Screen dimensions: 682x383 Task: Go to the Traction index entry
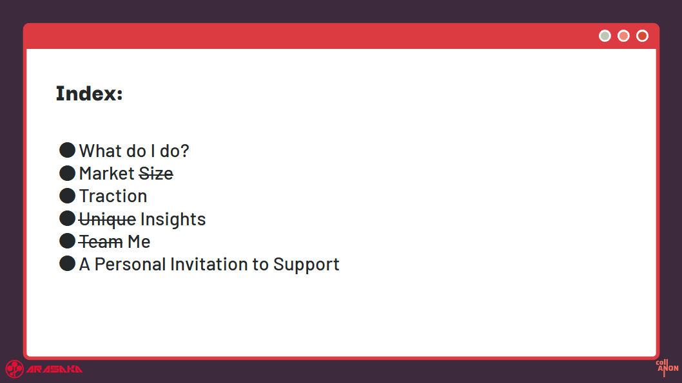click(113, 196)
